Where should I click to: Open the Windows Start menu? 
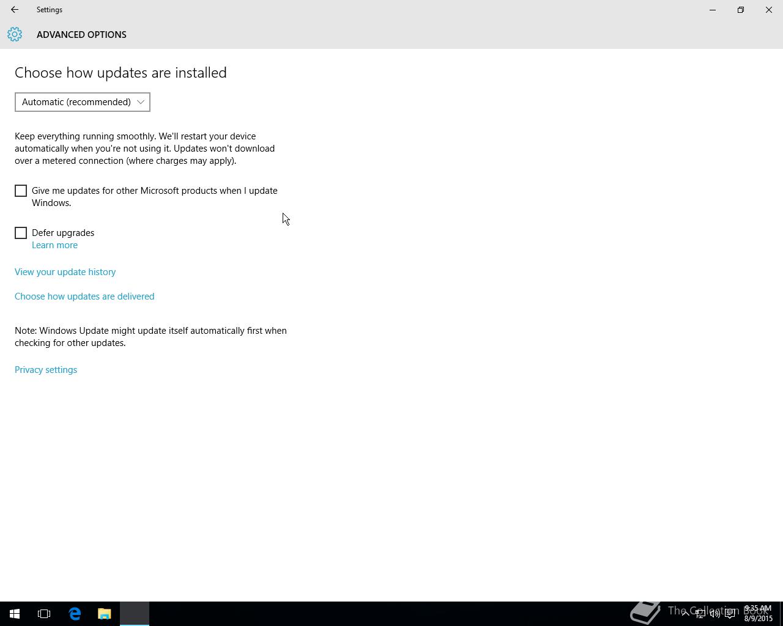coord(15,614)
